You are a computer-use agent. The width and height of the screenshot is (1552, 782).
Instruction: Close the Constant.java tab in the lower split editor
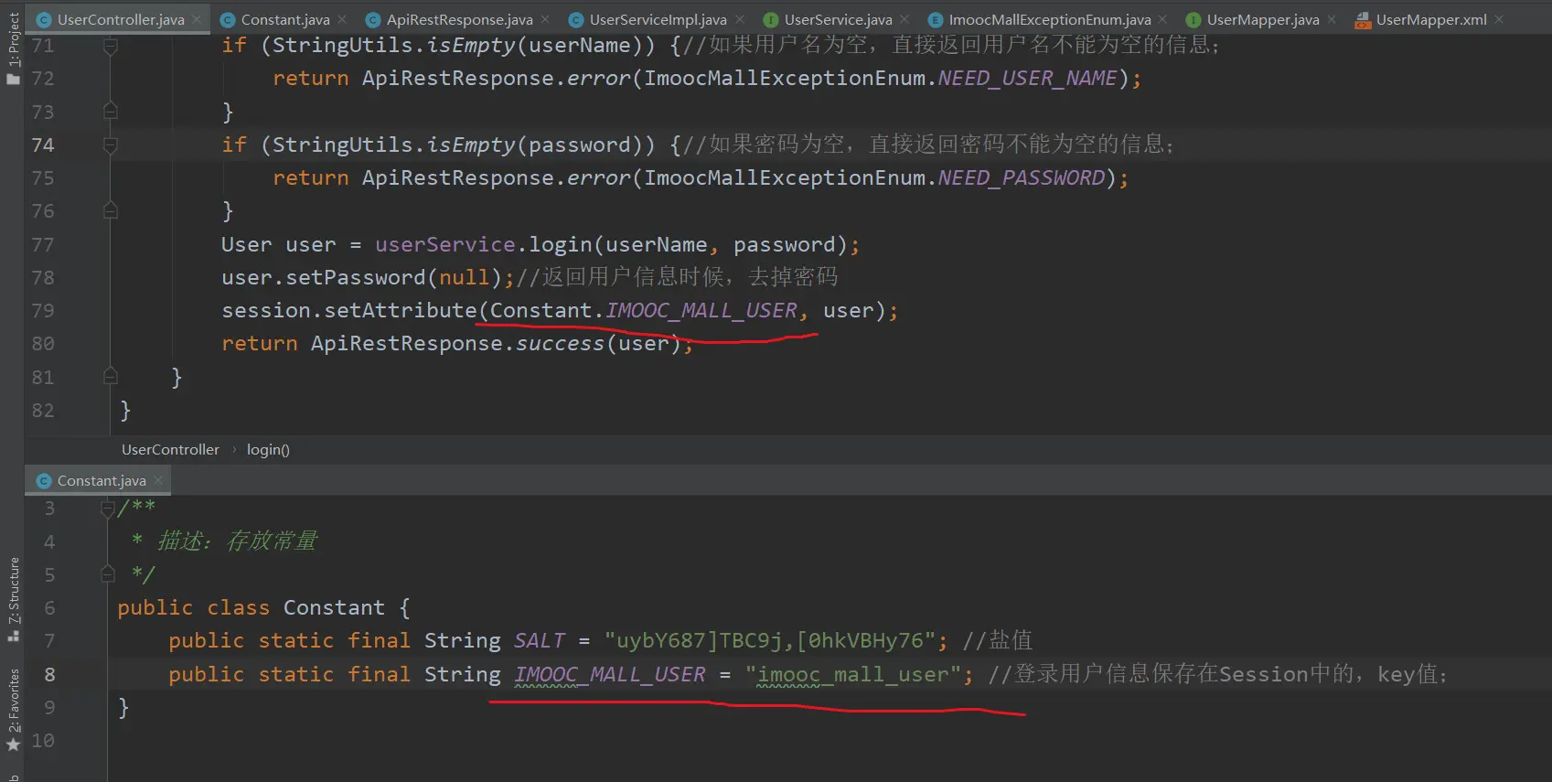coord(158,480)
